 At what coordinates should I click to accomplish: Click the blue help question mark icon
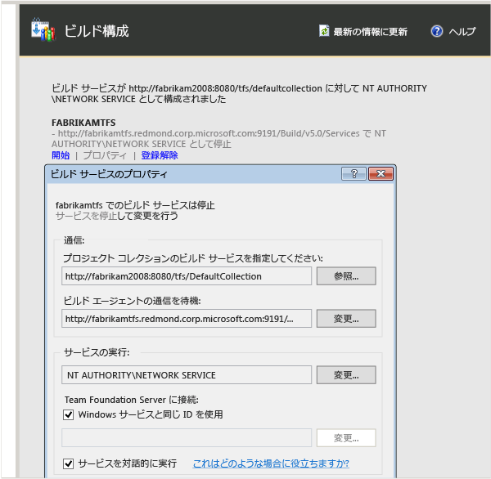(x=436, y=31)
